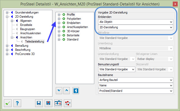Expand the 3D-Körper node in the parts list
Viewport: 180px width, 111px height.
[59, 31]
